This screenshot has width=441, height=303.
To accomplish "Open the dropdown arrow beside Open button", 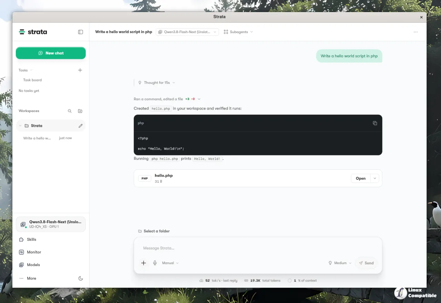I will 375,178.
